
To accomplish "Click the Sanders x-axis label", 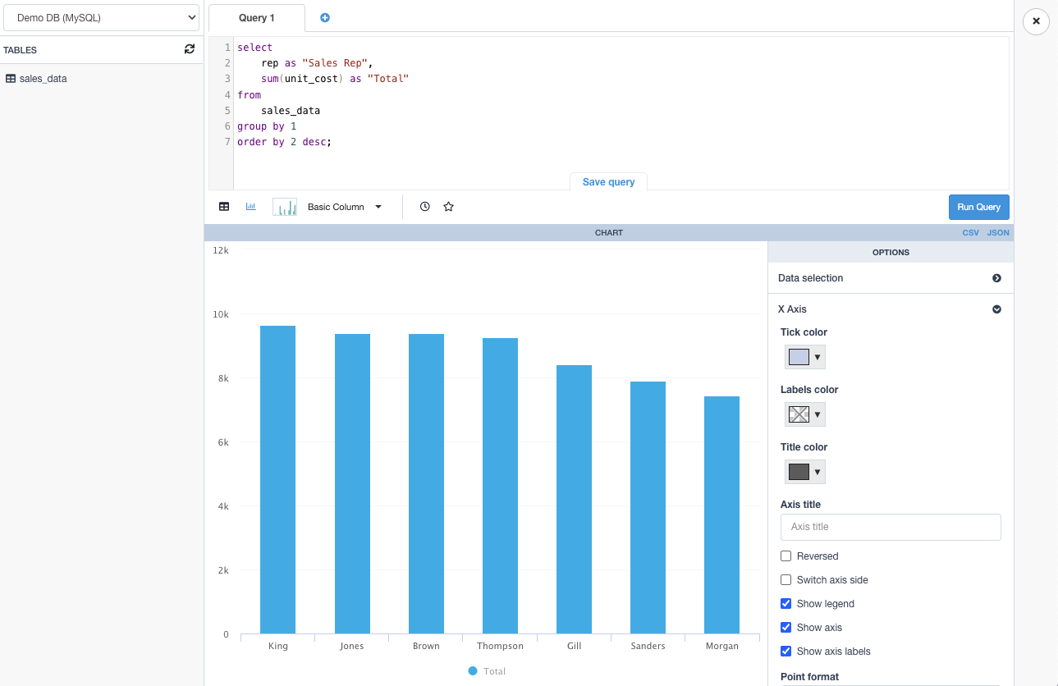I will 648,647.
